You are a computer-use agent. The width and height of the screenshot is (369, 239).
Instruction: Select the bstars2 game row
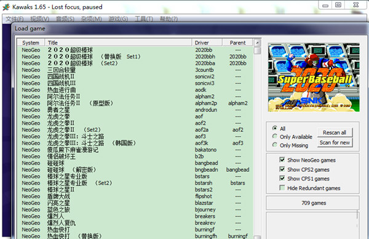click(x=135, y=190)
